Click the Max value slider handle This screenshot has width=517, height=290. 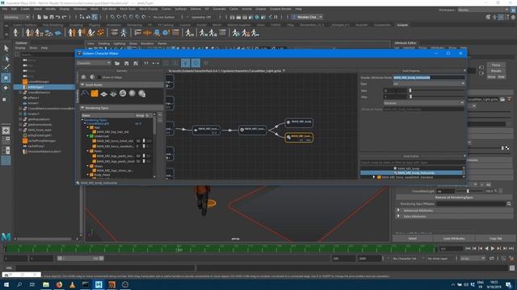point(410,97)
